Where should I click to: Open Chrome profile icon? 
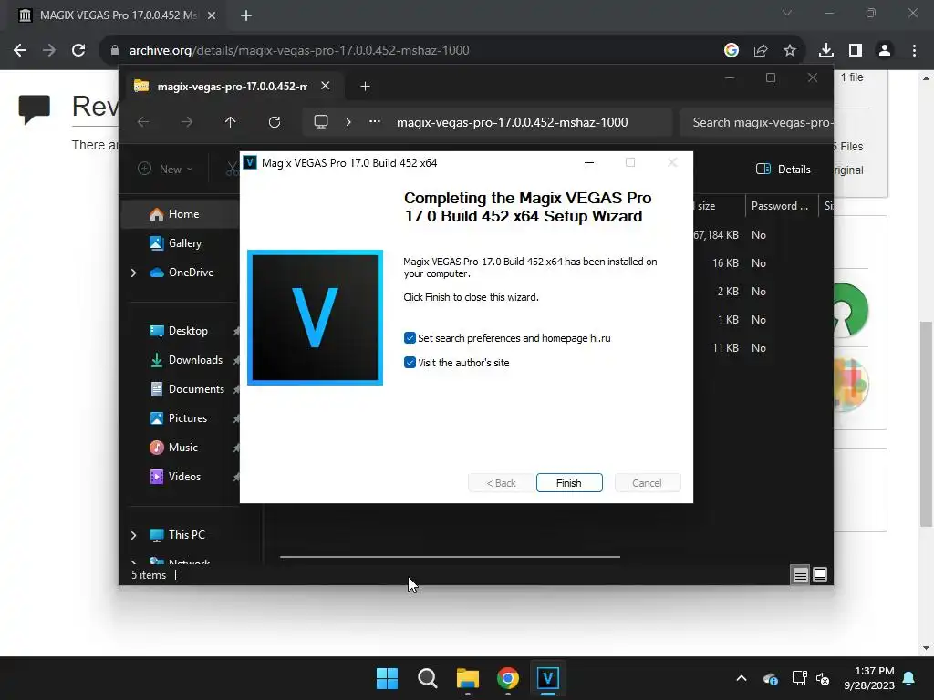885,50
